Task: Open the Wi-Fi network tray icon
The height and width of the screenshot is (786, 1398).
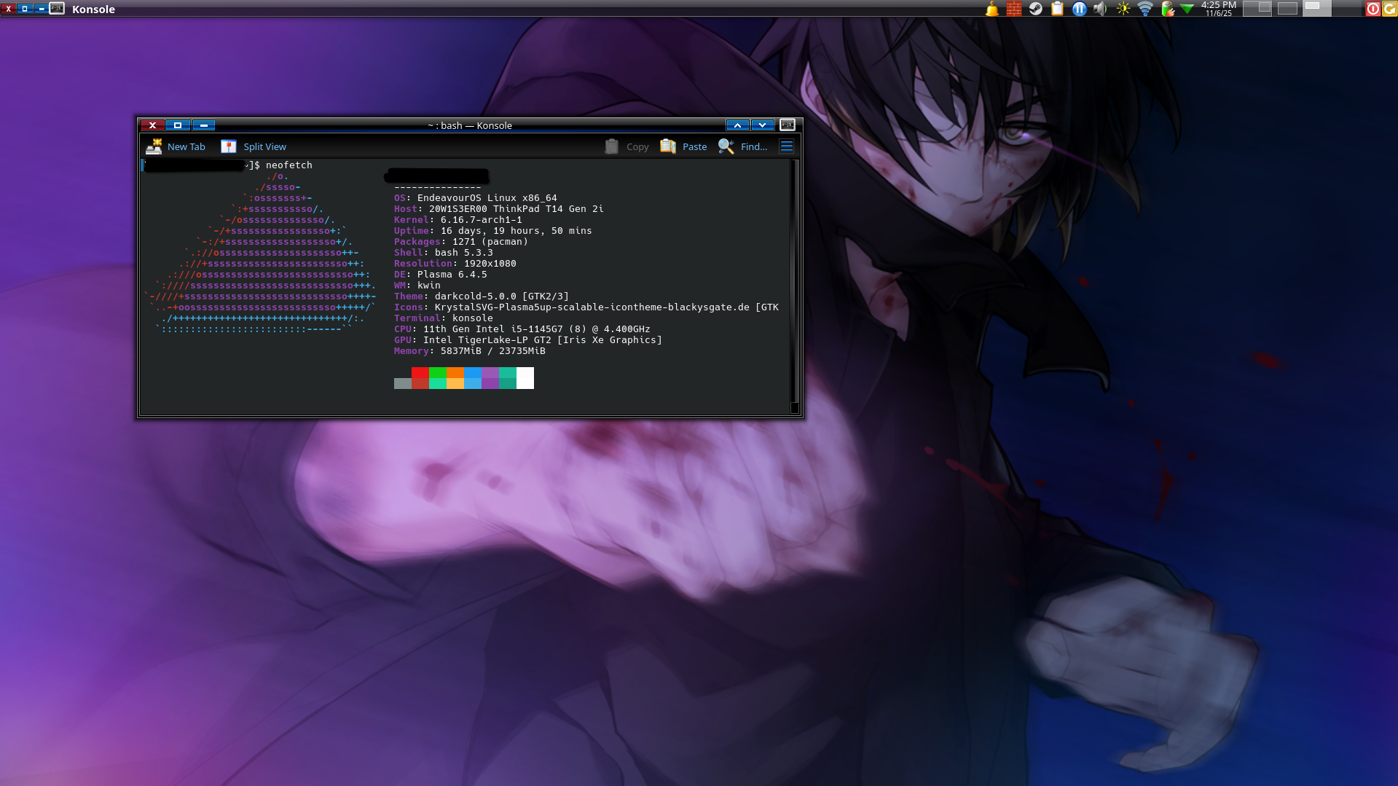Action: point(1144,9)
